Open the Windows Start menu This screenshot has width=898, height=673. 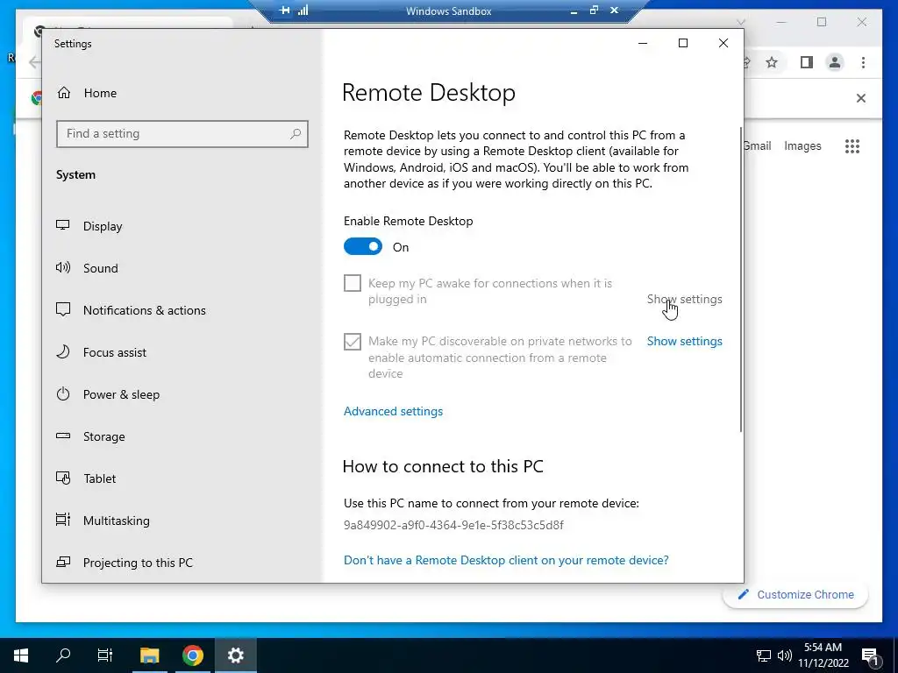pos(21,655)
